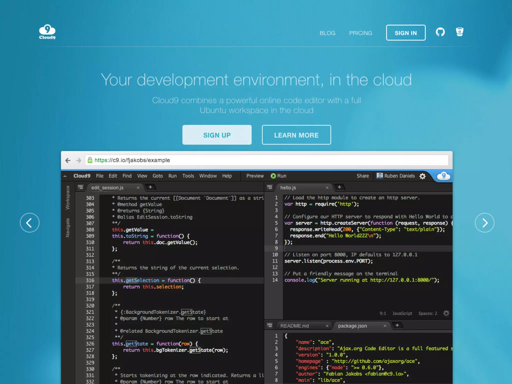The height and width of the screenshot is (384, 512).
Task: Open editor status bar settings gear
Action: tap(446, 313)
